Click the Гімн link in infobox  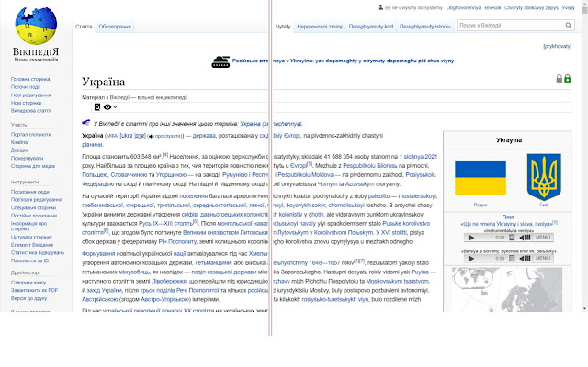508,217
